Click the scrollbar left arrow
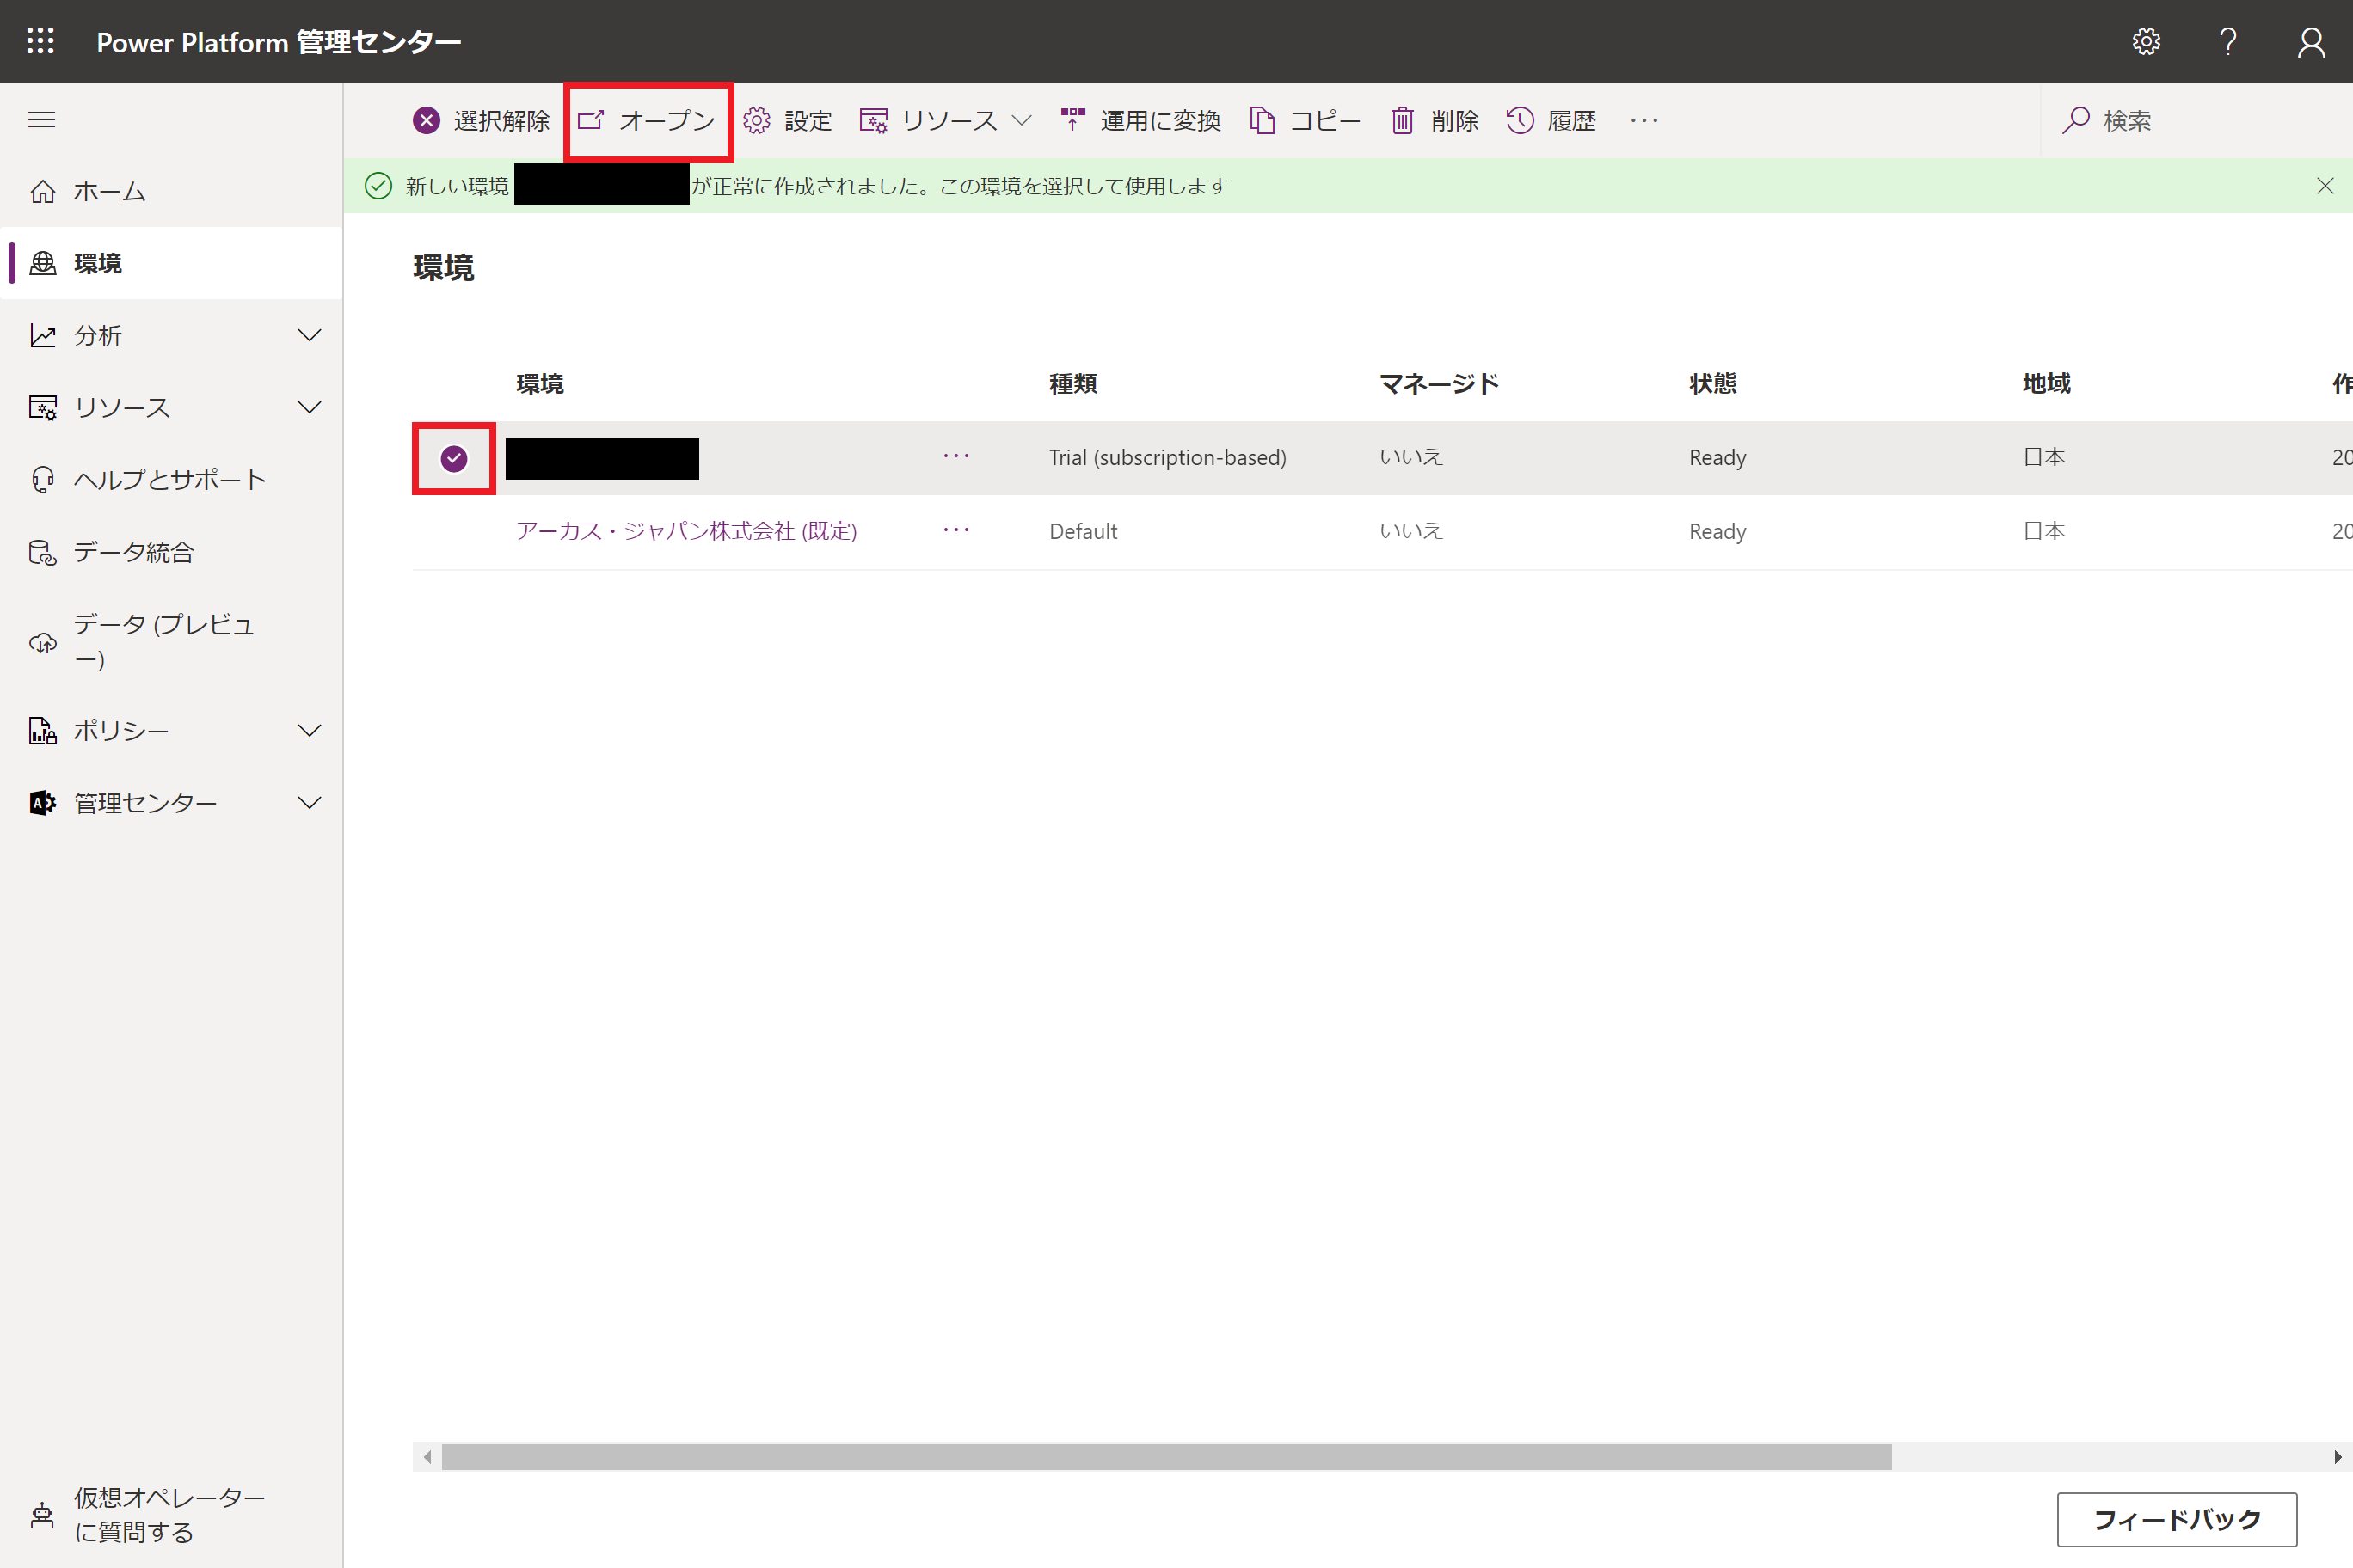This screenshot has width=2353, height=1568. point(427,1457)
